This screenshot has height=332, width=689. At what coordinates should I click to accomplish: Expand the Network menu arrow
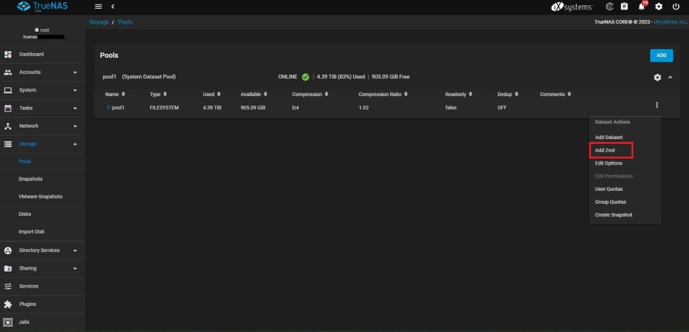pyautogui.click(x=75, y=126)
